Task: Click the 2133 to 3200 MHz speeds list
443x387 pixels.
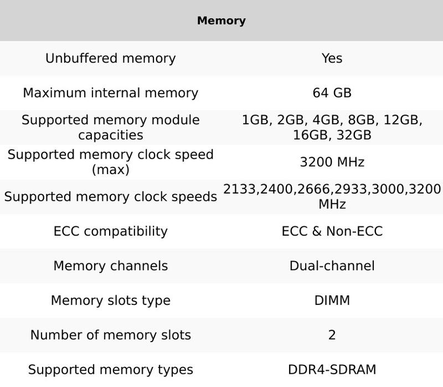Action: [332, 197]
